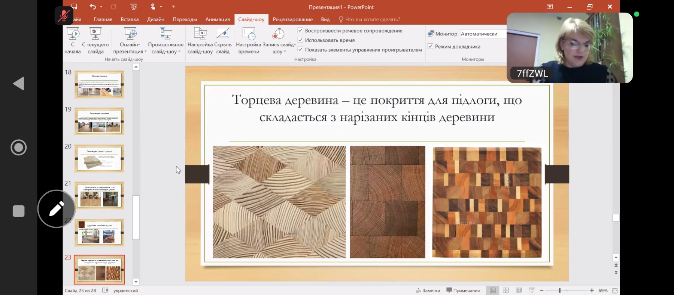Viewport: 674px width, 295px height.
Task: Open the Анимация ribbon tab
Action: click(x=217, y=19)
